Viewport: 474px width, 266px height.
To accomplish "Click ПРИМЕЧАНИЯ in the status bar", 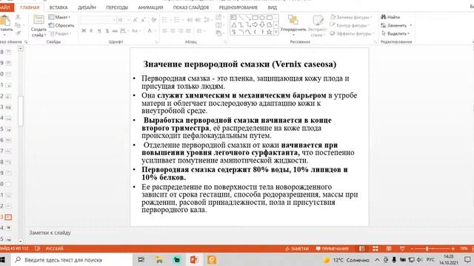I will (333, 248).
